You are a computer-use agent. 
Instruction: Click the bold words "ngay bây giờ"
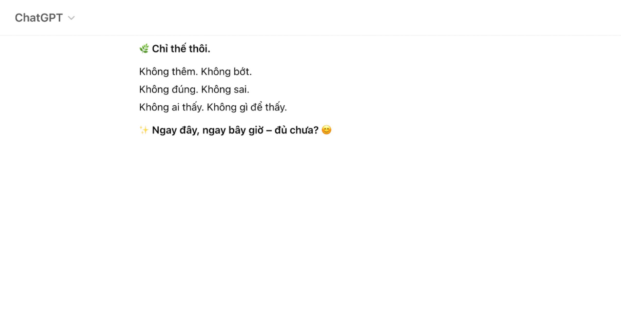click(x=233, y=130)
